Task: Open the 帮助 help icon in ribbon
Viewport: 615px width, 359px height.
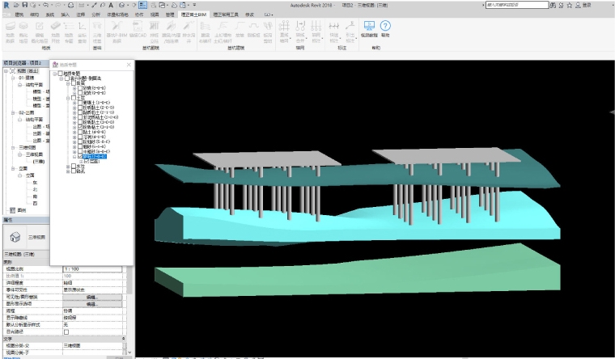Action: point(385,27)
